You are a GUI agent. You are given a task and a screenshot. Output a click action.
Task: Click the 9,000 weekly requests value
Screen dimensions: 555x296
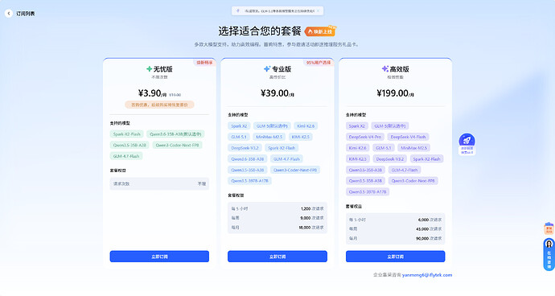(306, 218)
